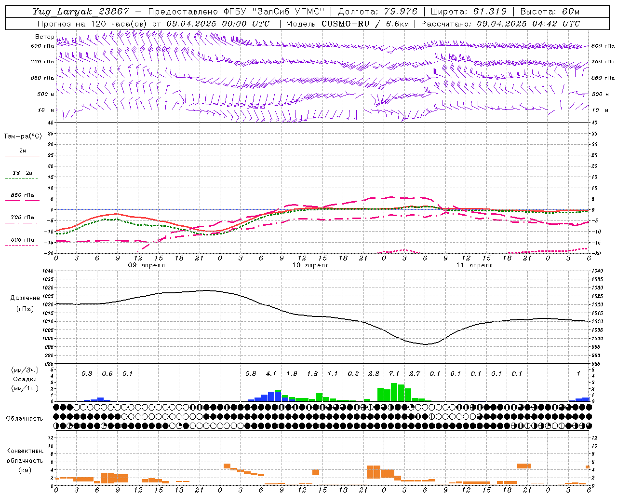This screenshot has width=617, height=494.
Task: Click the 3-hour precipitation value 0.6
Action: [x=107, y=373]
